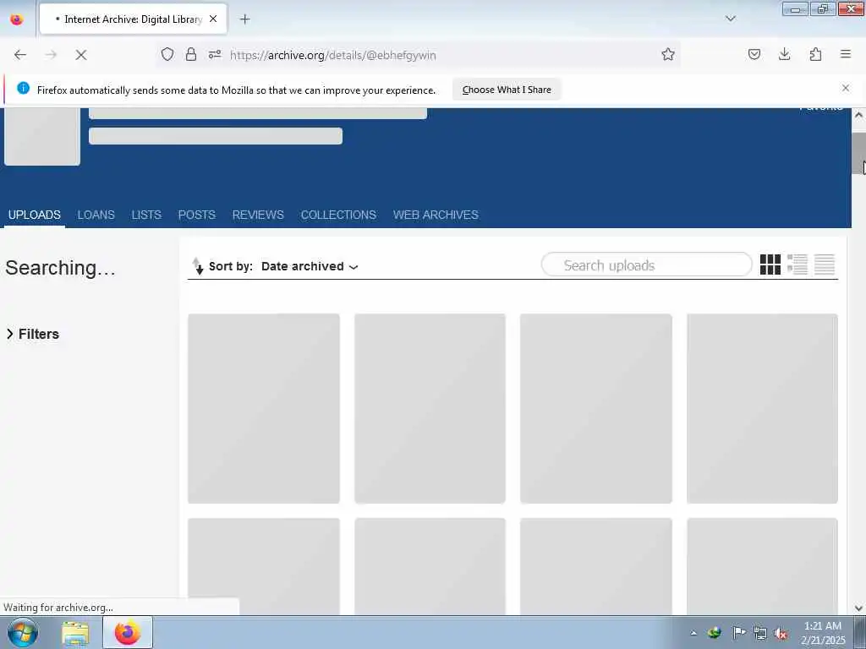Open the Date archived sort dropdown
This screenshot has height=649, width=866.
click(310, 266)
